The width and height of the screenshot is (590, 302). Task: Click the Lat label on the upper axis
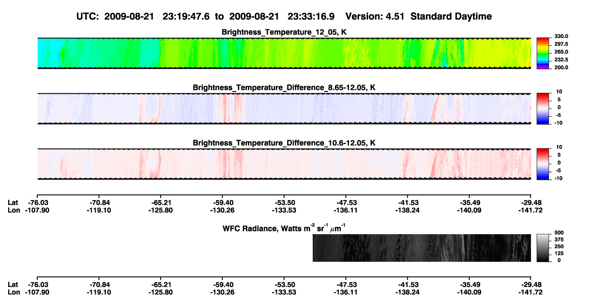[x=13, y=203]
